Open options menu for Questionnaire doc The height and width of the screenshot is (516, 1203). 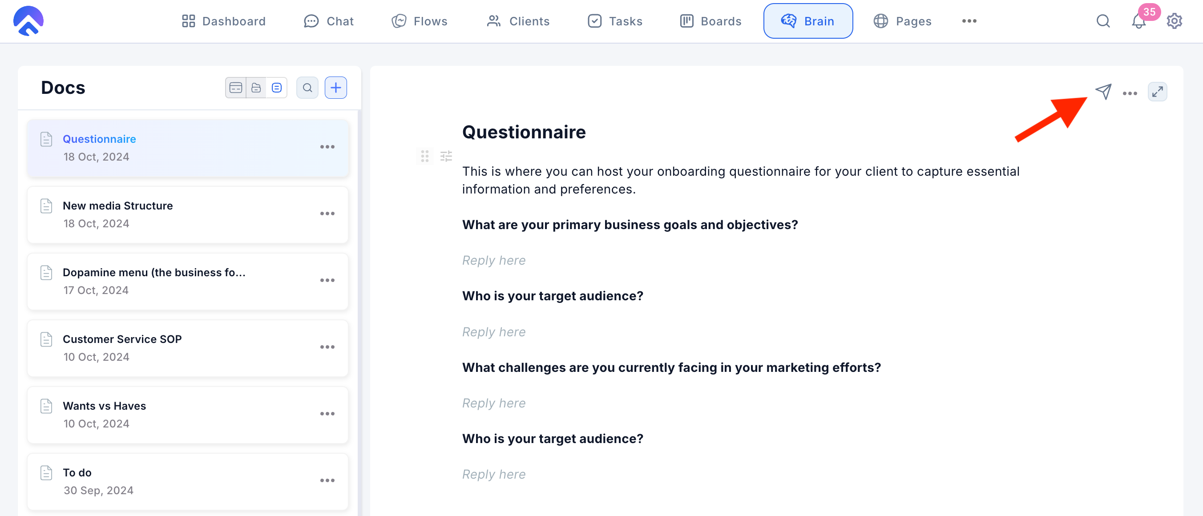point(327,147)
